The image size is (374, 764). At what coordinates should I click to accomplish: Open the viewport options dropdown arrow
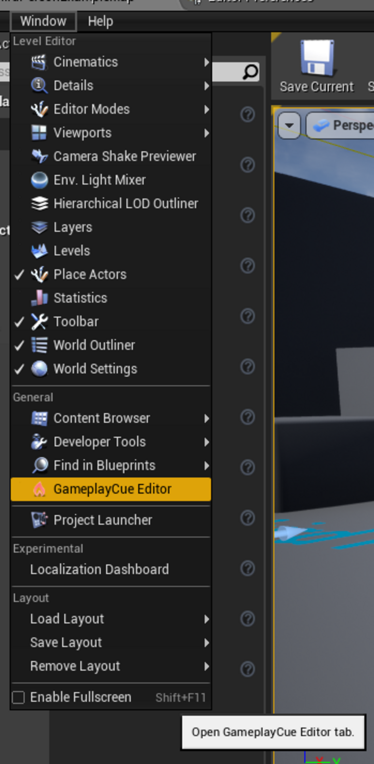coord(289,125)
